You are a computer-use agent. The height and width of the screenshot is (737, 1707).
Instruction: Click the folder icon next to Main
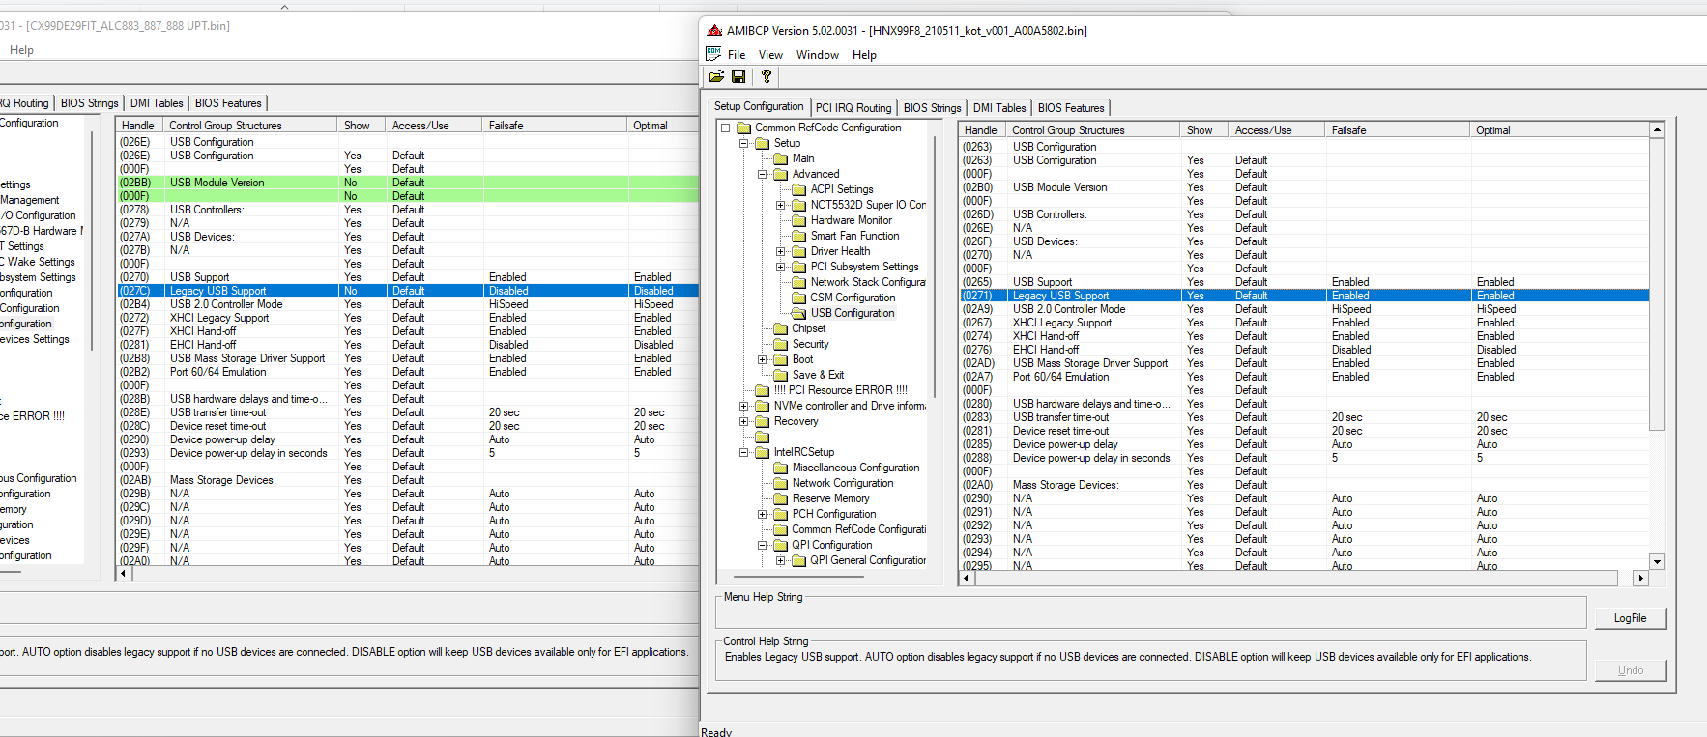(781, 159)
